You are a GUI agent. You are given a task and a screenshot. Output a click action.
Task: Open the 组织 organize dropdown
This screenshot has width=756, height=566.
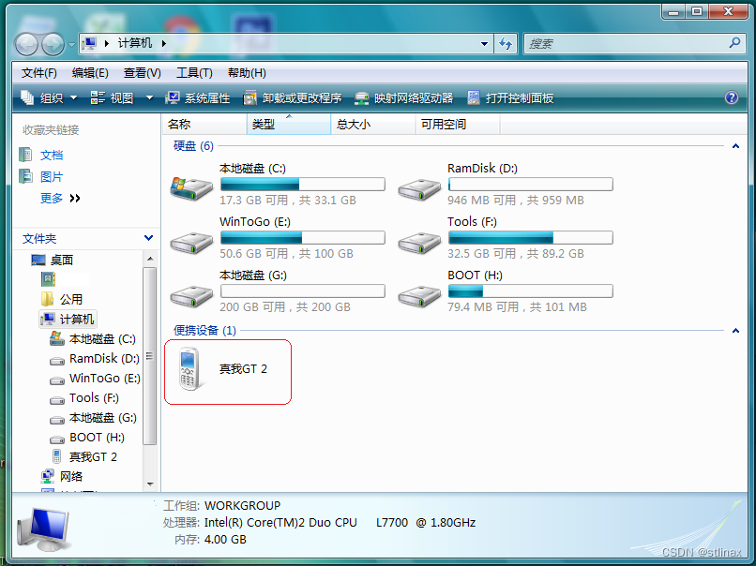pyautogui.click(x=49, y=98)
